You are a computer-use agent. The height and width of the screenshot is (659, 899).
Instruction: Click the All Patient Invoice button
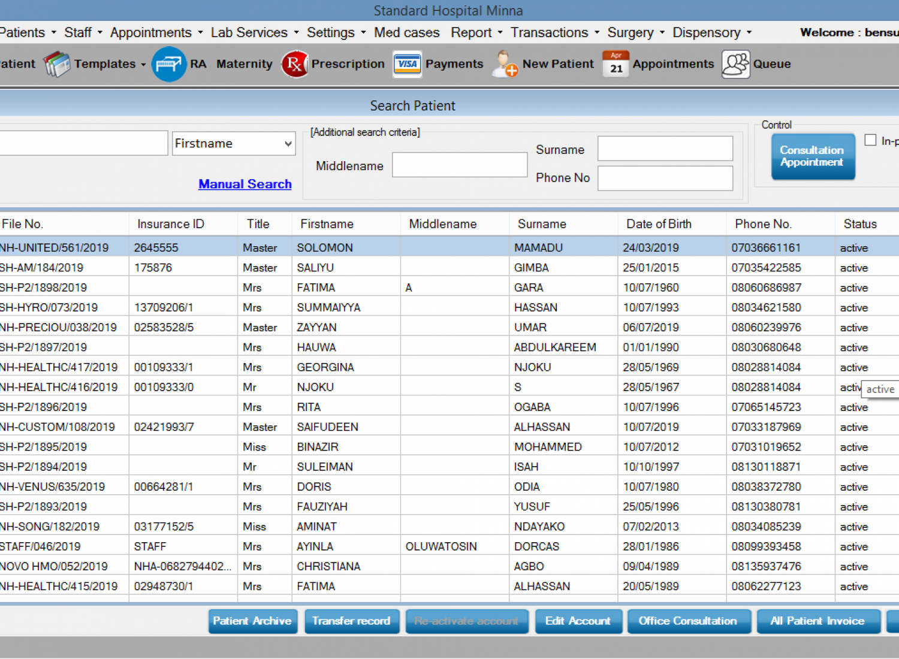click(818, 621)
